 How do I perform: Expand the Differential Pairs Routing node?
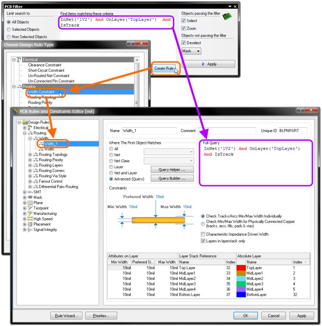point(30,186)
